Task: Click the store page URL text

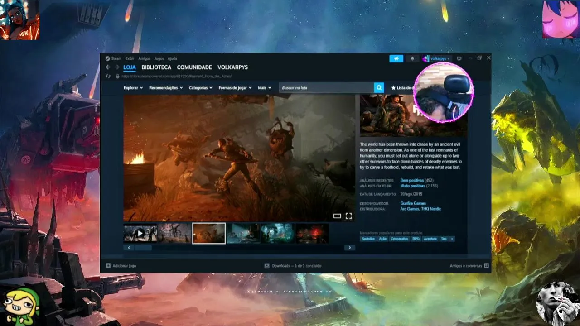Action: (177, 76)
